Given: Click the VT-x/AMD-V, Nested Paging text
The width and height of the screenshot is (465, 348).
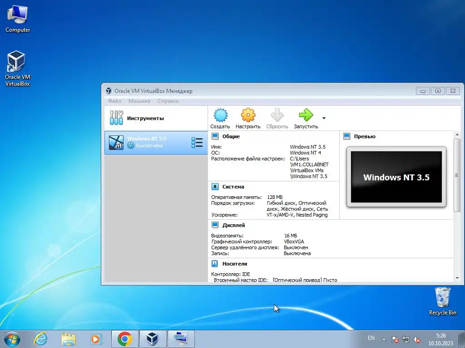Looking at the screenshot, I should (297, 215).
